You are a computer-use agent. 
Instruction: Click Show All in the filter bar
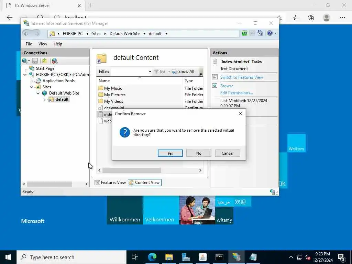pyautogui.click(x=183, y=71)
